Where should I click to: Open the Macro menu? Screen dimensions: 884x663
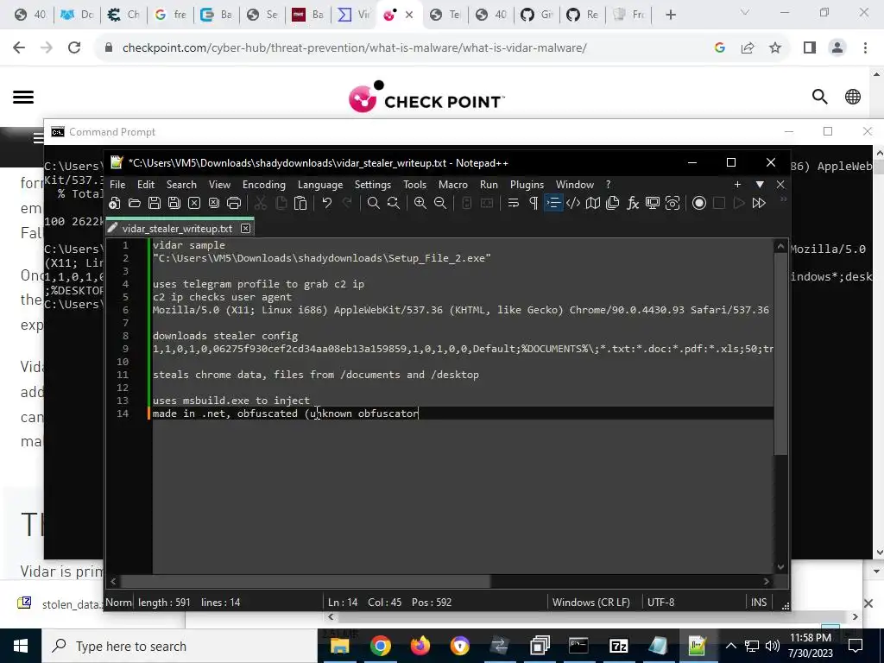tap(453, 185)
